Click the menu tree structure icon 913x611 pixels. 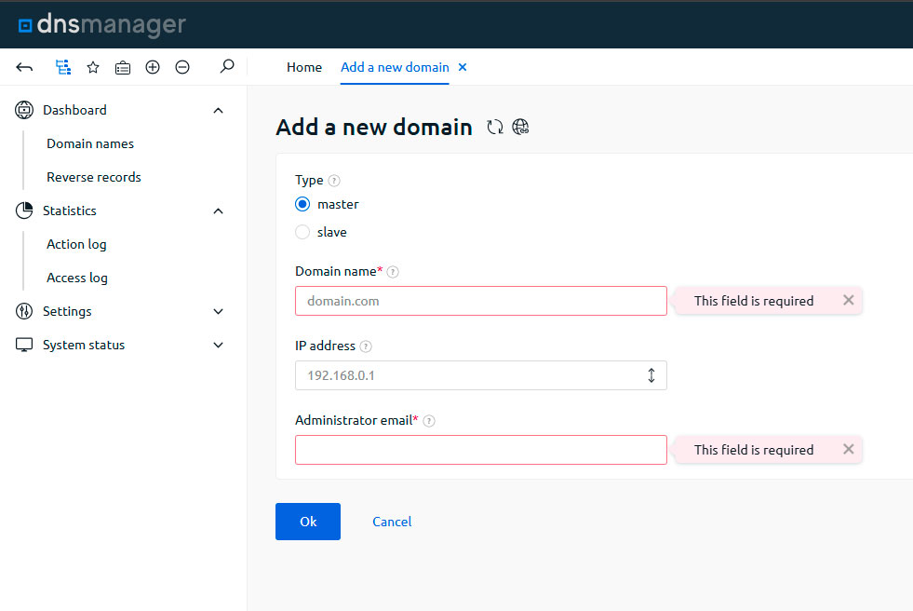coord(62,67)
